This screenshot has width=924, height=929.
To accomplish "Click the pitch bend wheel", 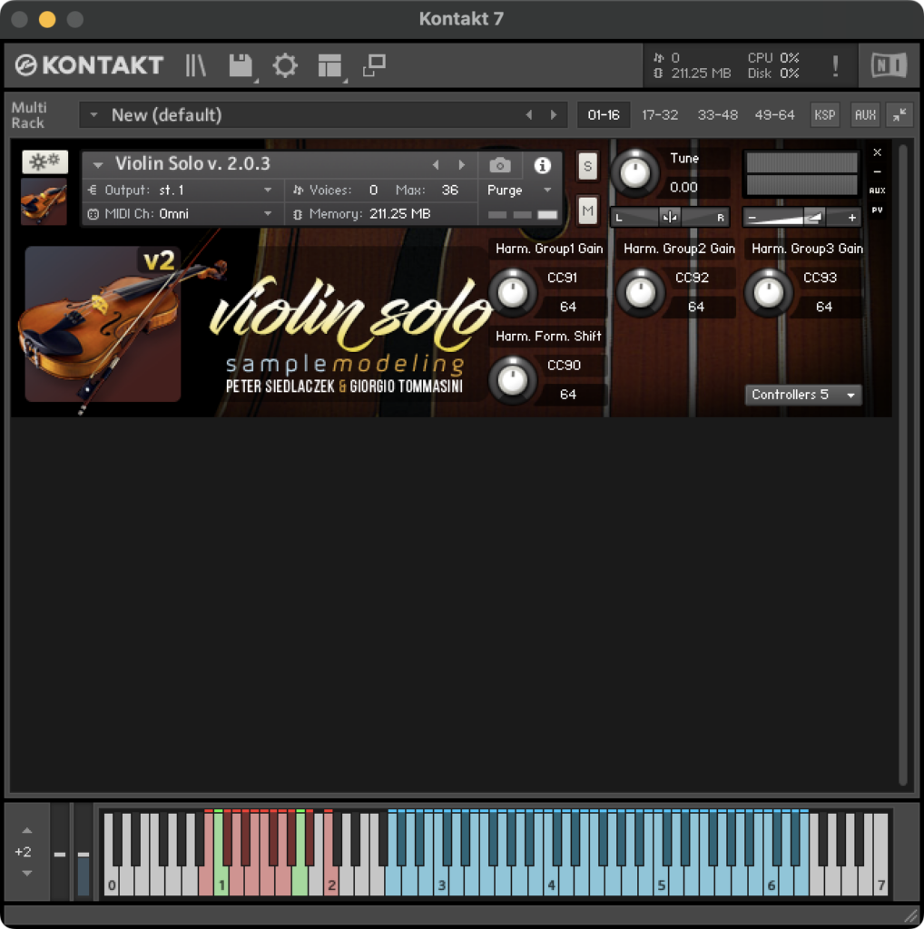I will coord(60,853).
